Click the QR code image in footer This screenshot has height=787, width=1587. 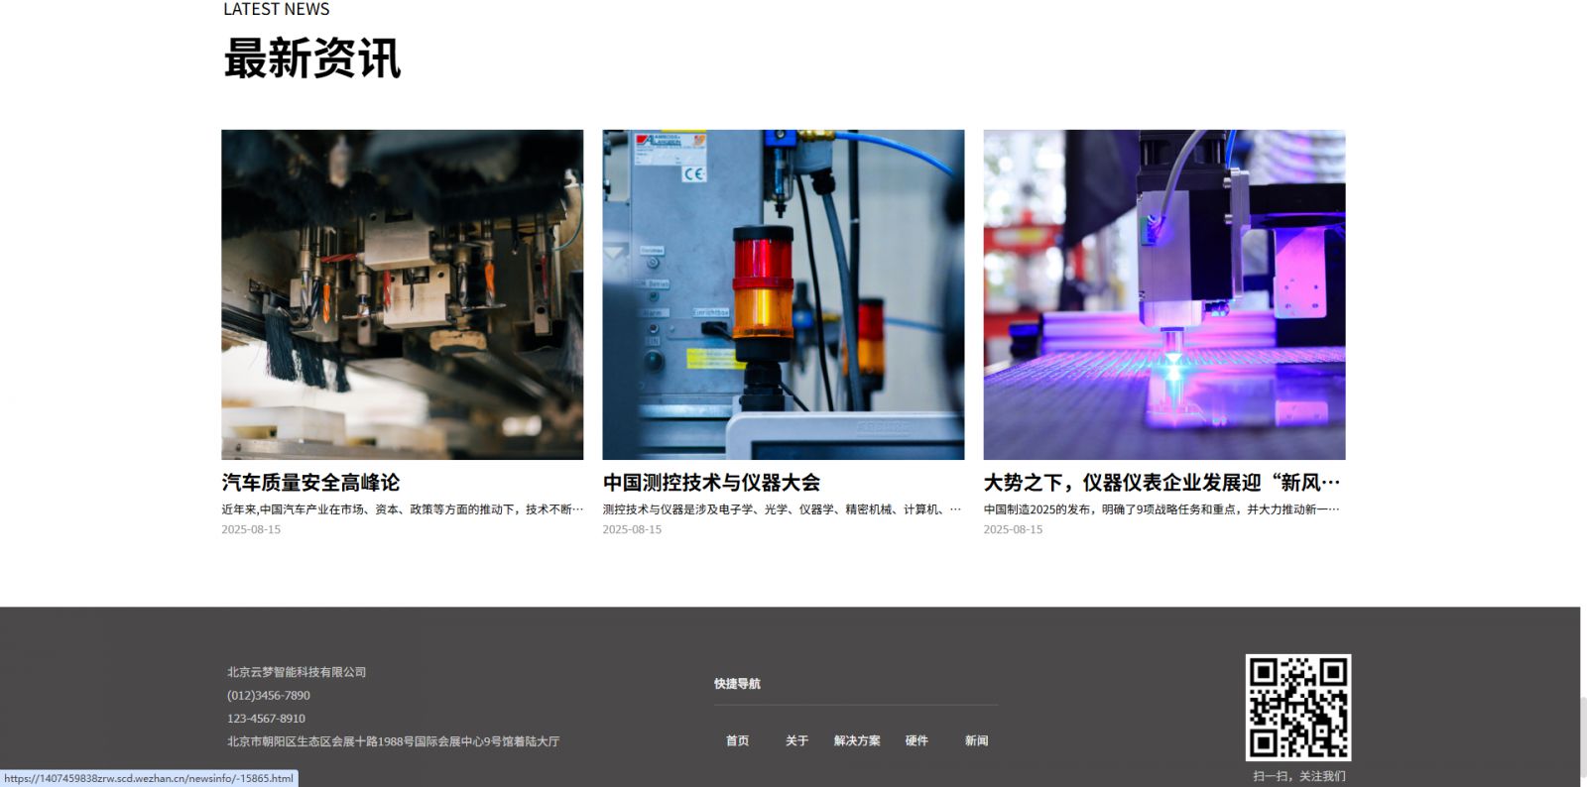(1298, 708)
